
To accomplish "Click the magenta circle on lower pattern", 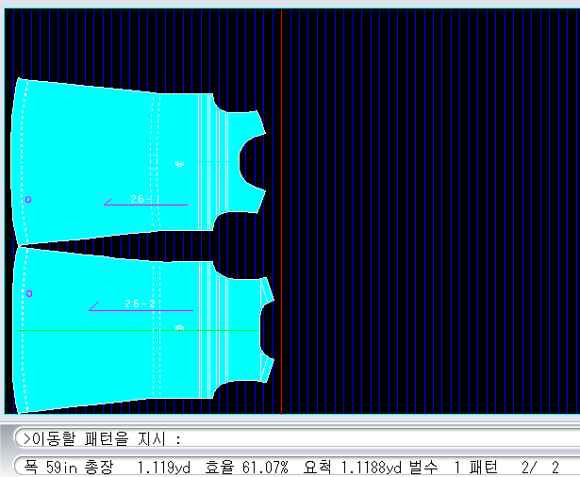I will click(29, 293).
